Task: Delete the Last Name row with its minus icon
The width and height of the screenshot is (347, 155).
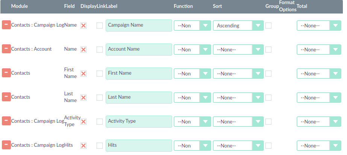Action: click(6, 97)
